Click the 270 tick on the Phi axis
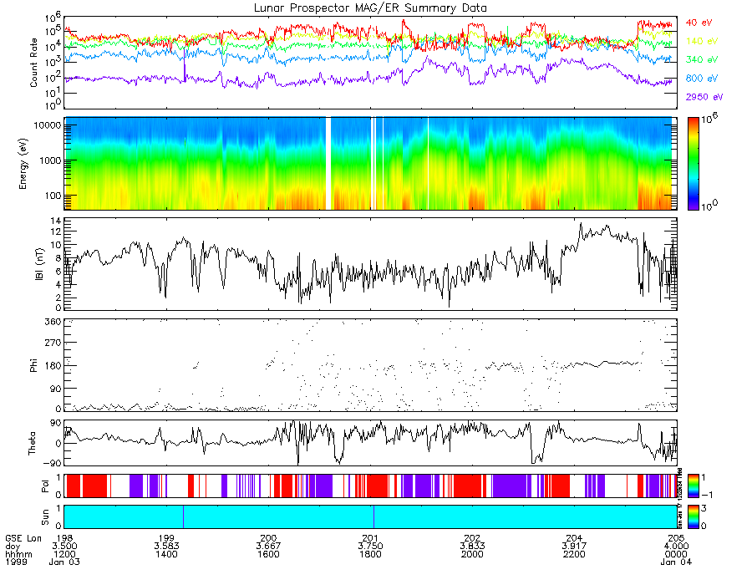This screenshot has width=752, height=585. click(53, 343)
